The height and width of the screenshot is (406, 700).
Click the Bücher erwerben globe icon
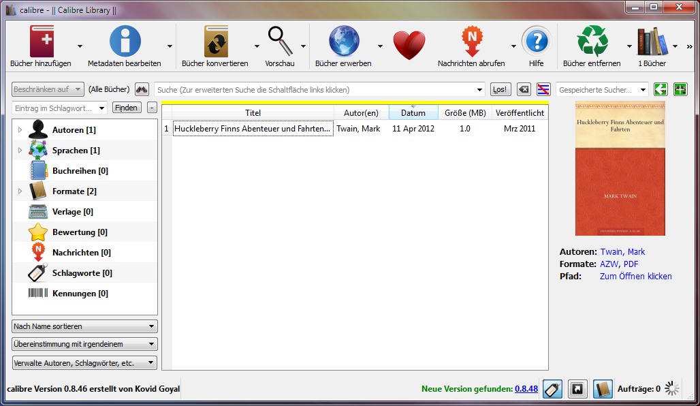[344, 41]
